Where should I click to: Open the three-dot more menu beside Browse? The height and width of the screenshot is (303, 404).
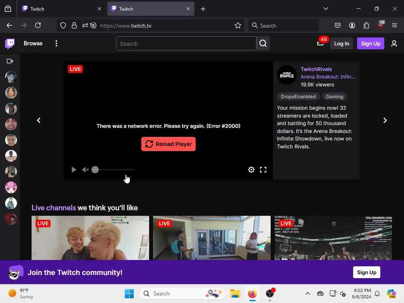click(56, 43)
